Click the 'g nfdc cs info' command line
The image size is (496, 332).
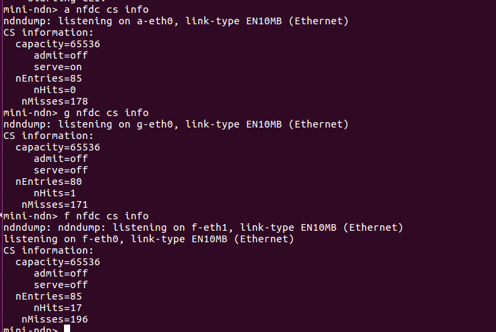tap(76, 113)
